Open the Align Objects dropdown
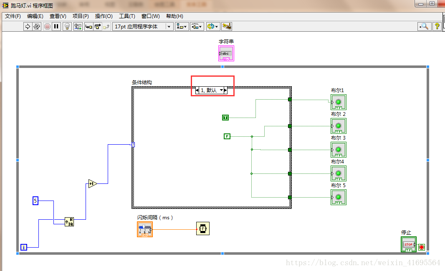The image size is (445, 271). coord(182,26)
